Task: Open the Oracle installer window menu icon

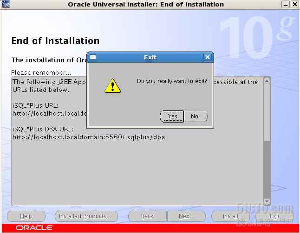Action: [6, 4]
